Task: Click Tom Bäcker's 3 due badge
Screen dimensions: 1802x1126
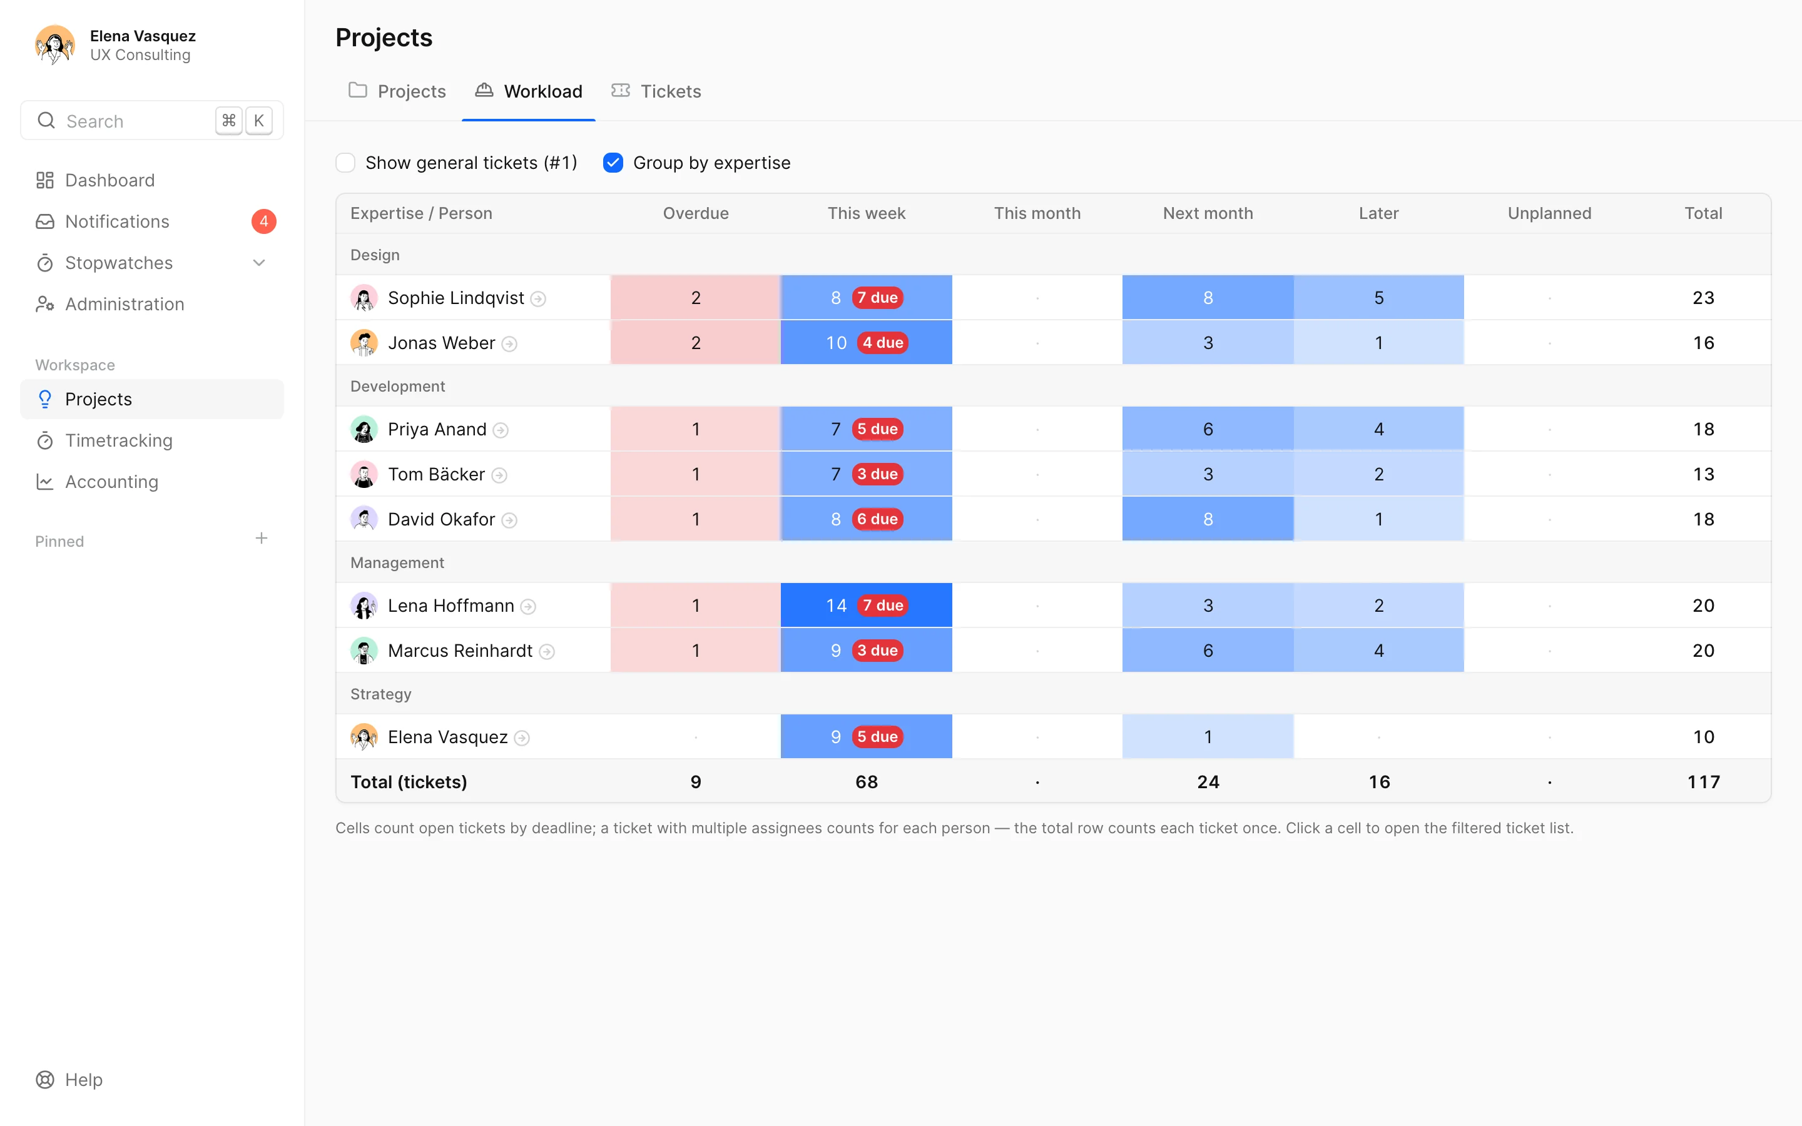Action: 877,474
